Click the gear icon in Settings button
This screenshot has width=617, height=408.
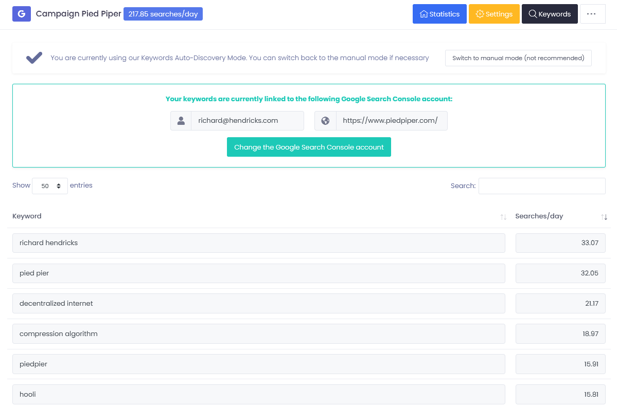pyautogui.click(x=480, y=14)
